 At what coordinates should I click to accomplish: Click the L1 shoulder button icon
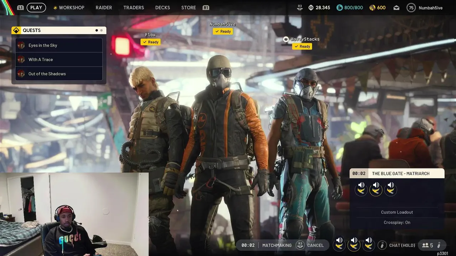(x=20, y=7)
